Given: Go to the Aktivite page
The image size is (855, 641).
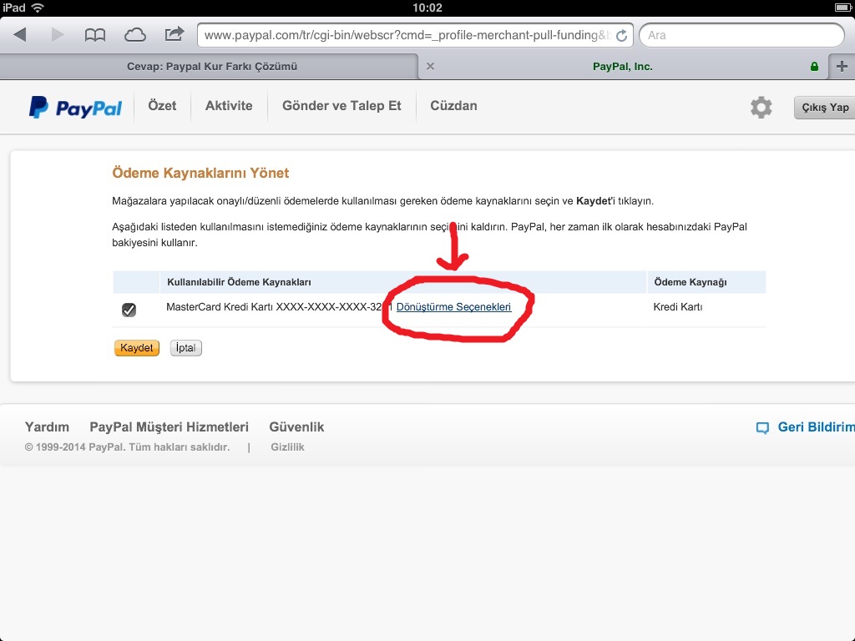Looking at the screenshot, I should 229,106.
